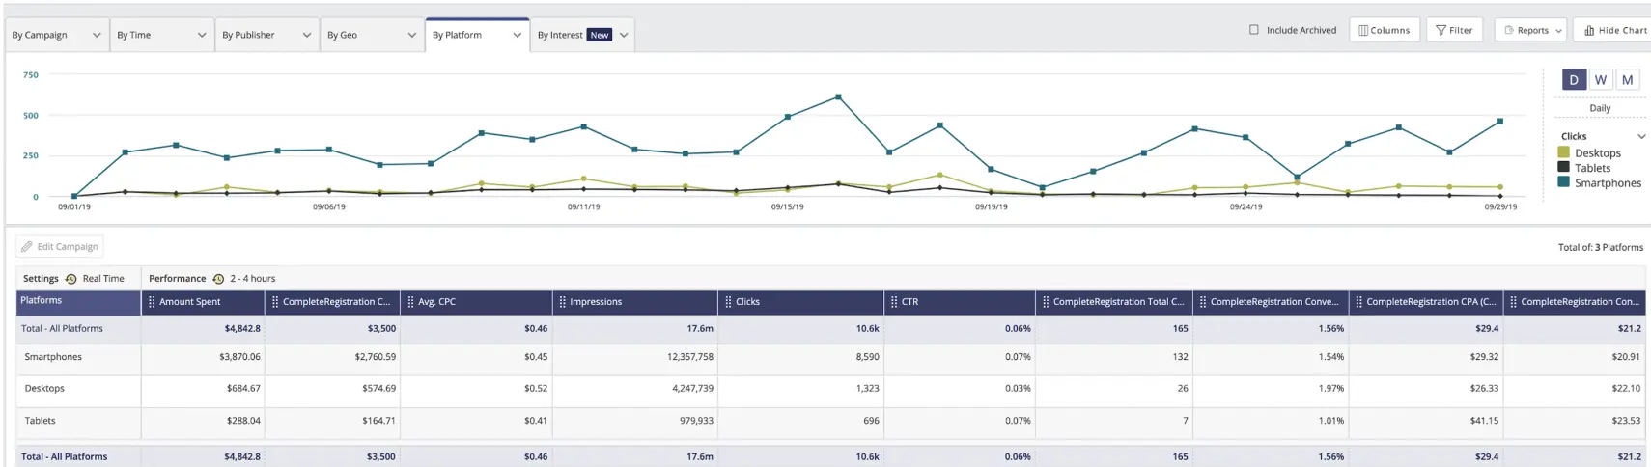Click the CTR column drag handle
The width and height of the screenshot is (1651, 467).
point(894,302)
